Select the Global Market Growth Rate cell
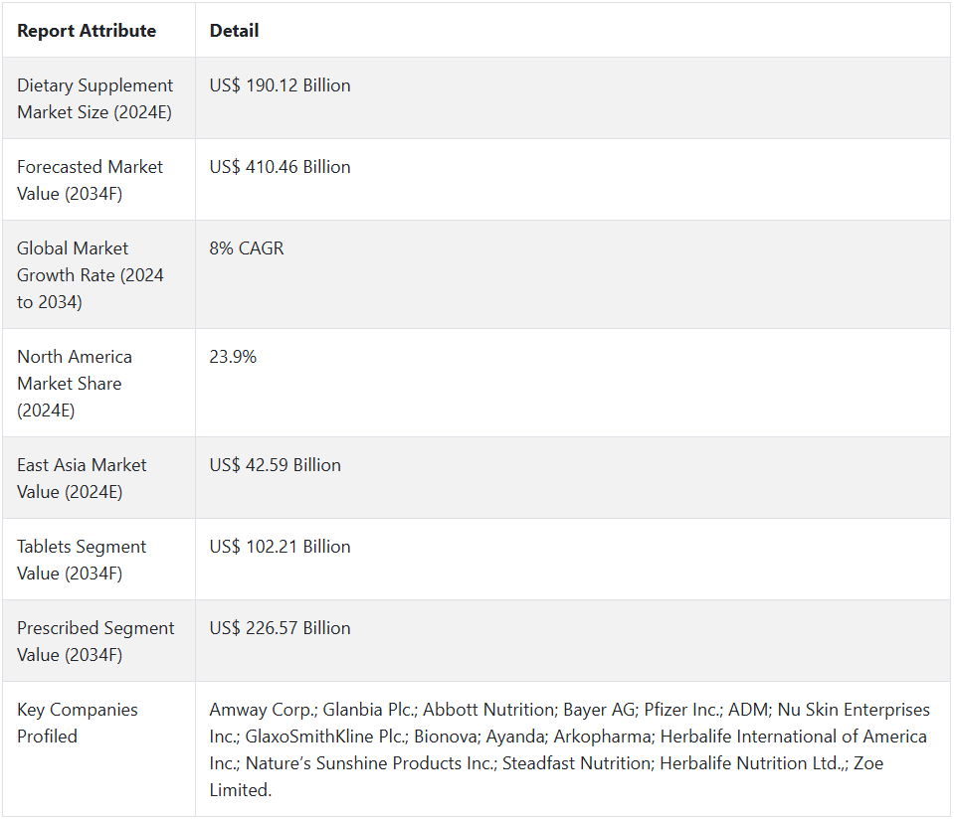This screenshot has height=821, width=954. [x=91, y=274]
